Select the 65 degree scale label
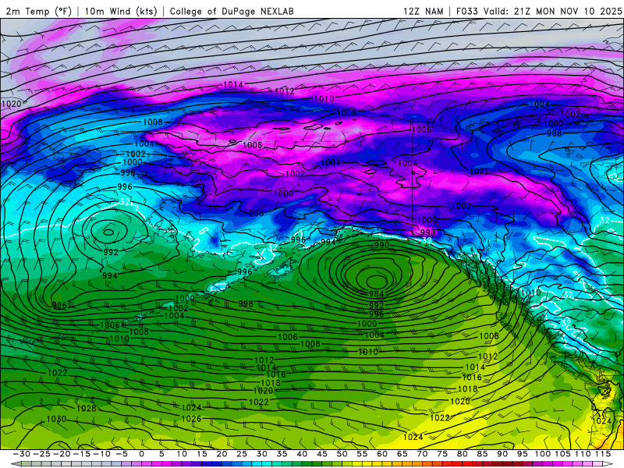The width and height of the screenshot is (624, 468). coord(402,454)
